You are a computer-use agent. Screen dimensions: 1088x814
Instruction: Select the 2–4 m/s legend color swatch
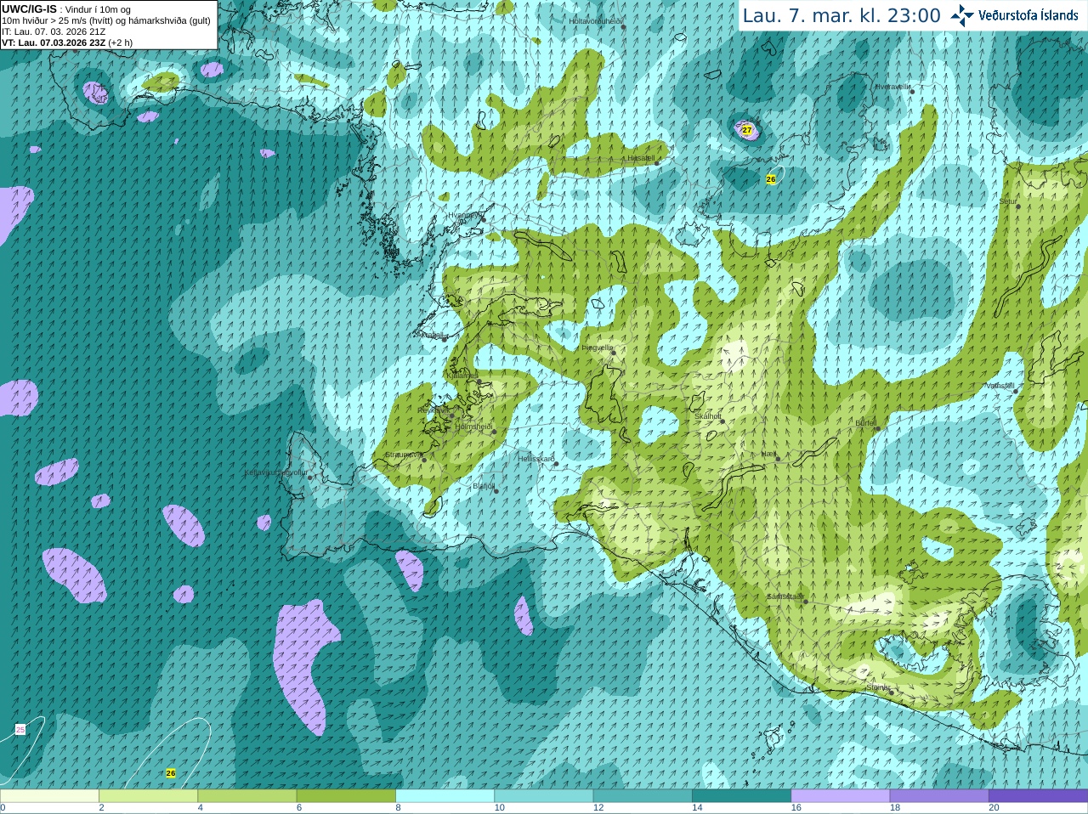click(x=148, y=796)
